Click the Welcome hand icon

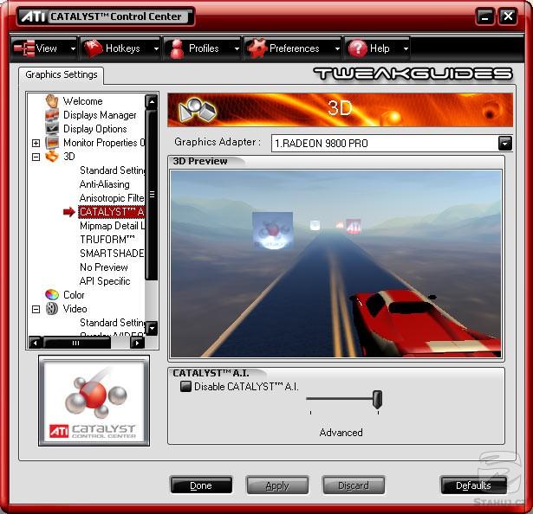pyautogui.click(x=52, y=101)
